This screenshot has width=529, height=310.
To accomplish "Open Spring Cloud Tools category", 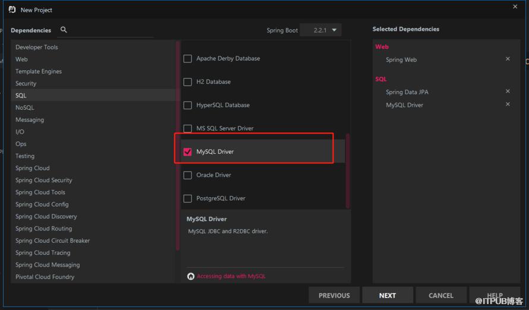I will point(93,192).
